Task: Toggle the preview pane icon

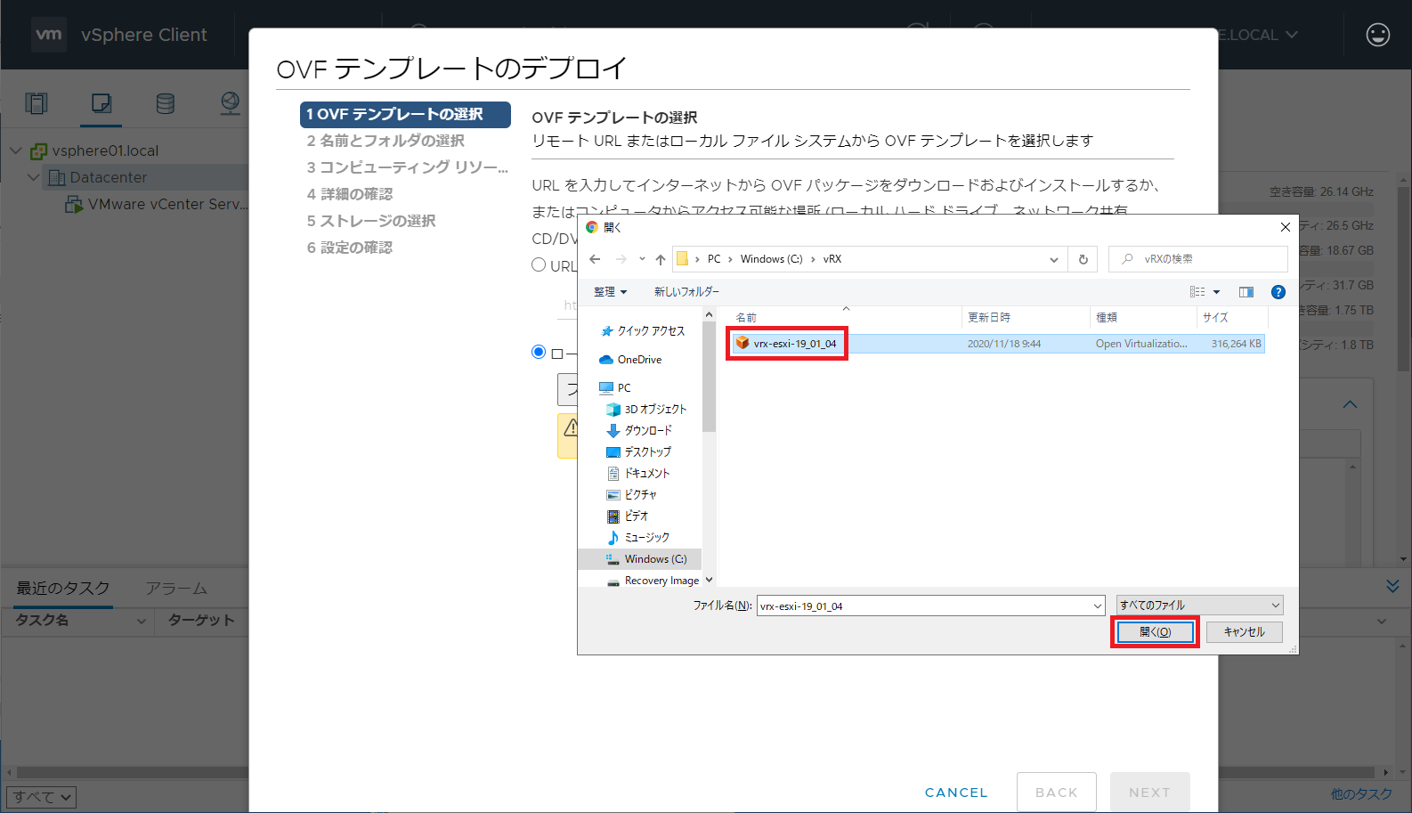Action: pyautogui.click(x=1246, y=292)
